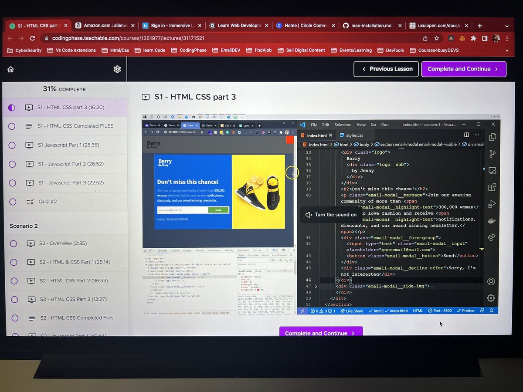523x392 pixels.
Task: Click the Turn the sound on button
Action: (x=331, y=214)
